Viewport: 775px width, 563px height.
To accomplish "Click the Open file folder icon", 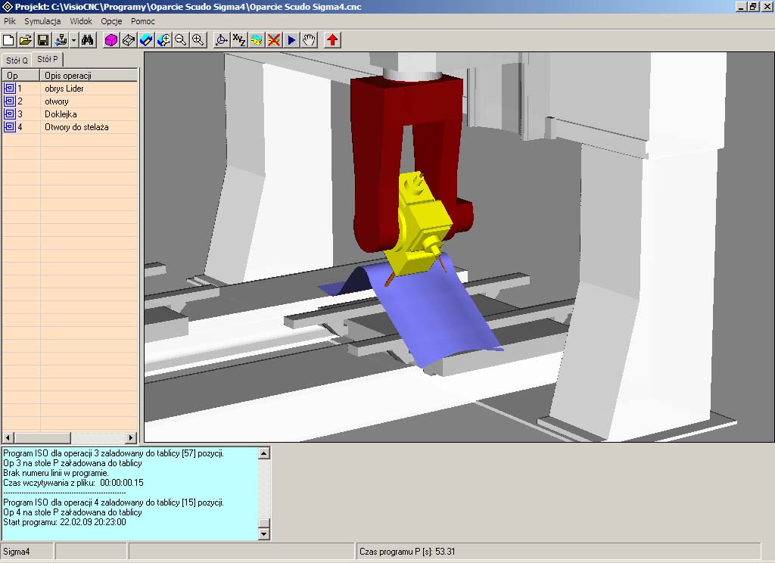I will (26, 39).
